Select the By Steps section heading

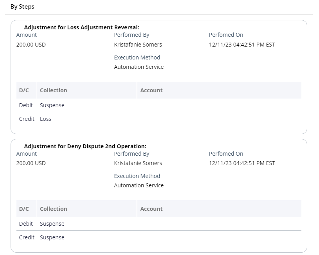22,7
